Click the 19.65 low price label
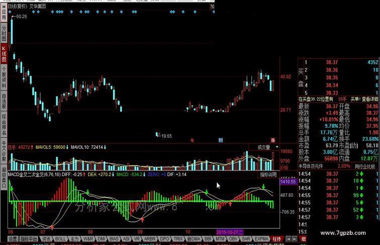The image size is (380, 245). [x=166, y=136]
